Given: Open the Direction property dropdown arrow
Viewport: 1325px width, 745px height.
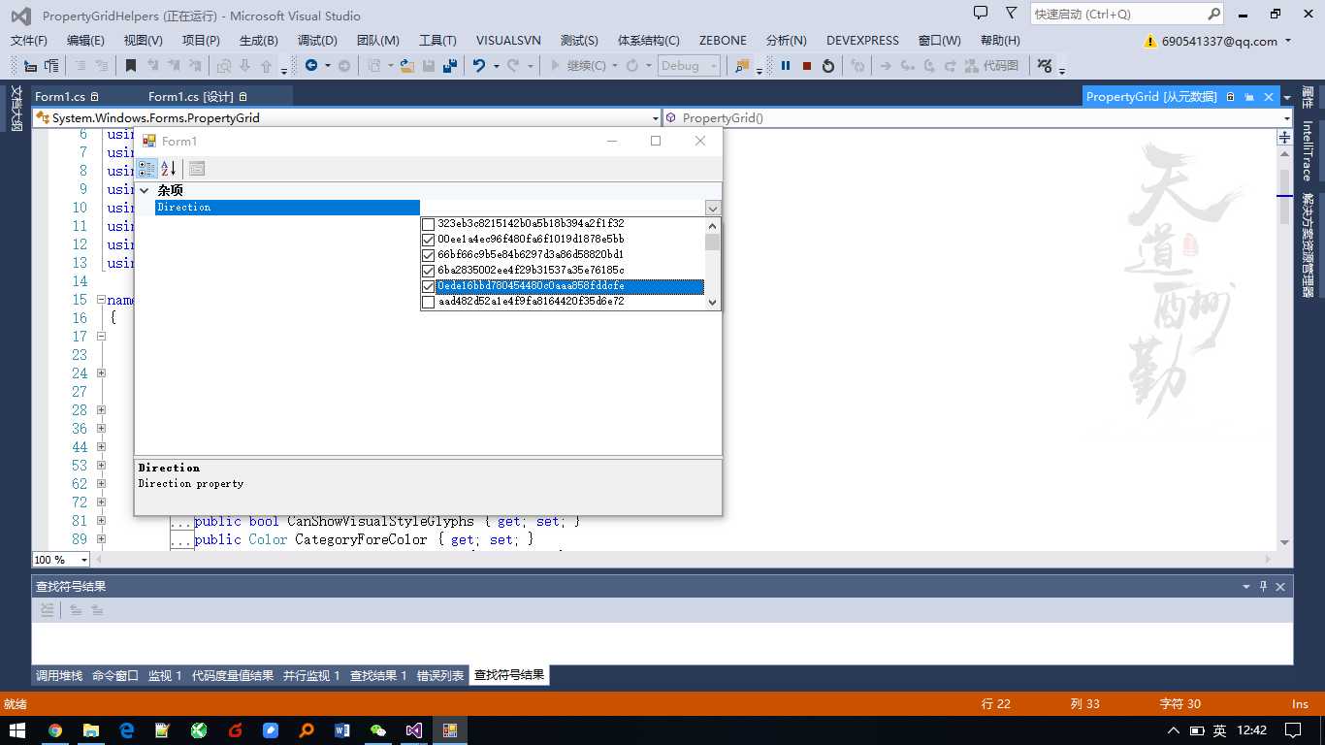Looking at the screenshot, I should pos(713,209).
